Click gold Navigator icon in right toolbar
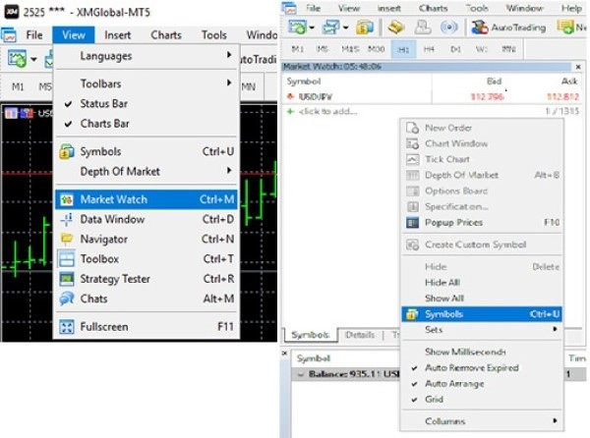Screen dimensions: 590x438 pos(396,27)
